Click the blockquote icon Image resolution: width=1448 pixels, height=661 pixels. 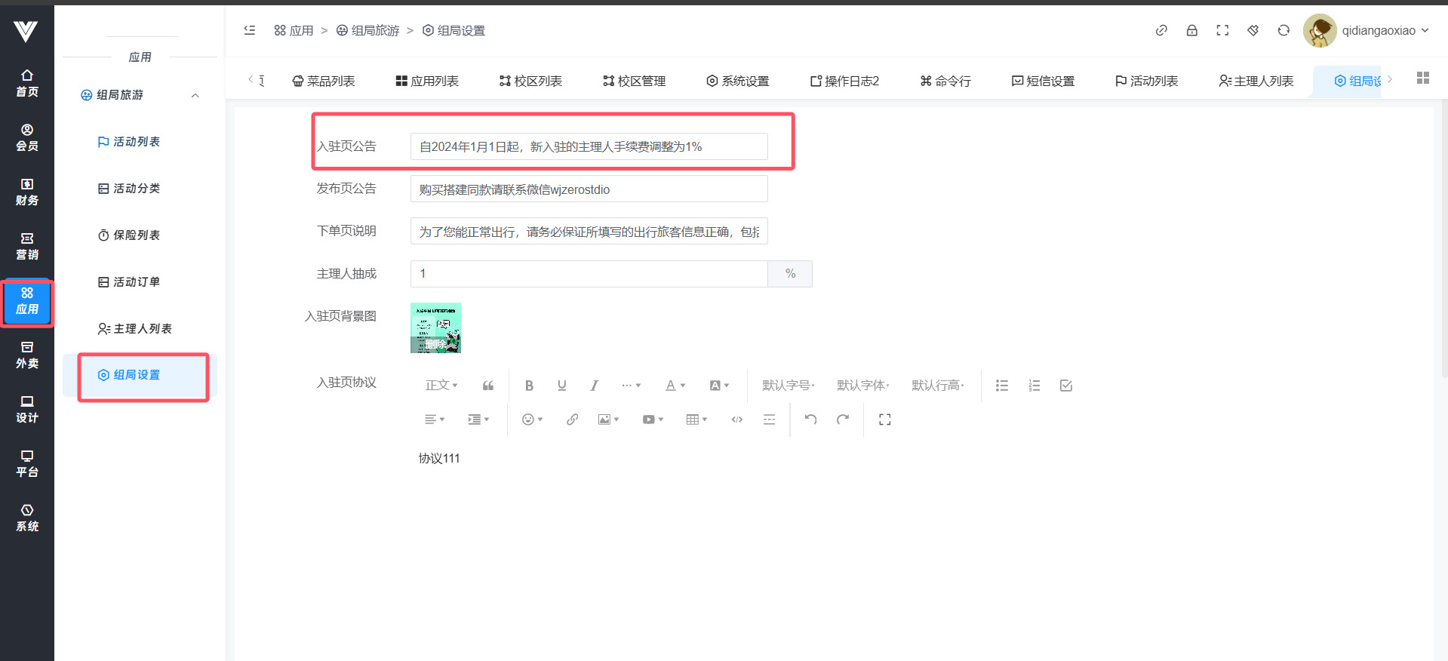pos(488,386)
